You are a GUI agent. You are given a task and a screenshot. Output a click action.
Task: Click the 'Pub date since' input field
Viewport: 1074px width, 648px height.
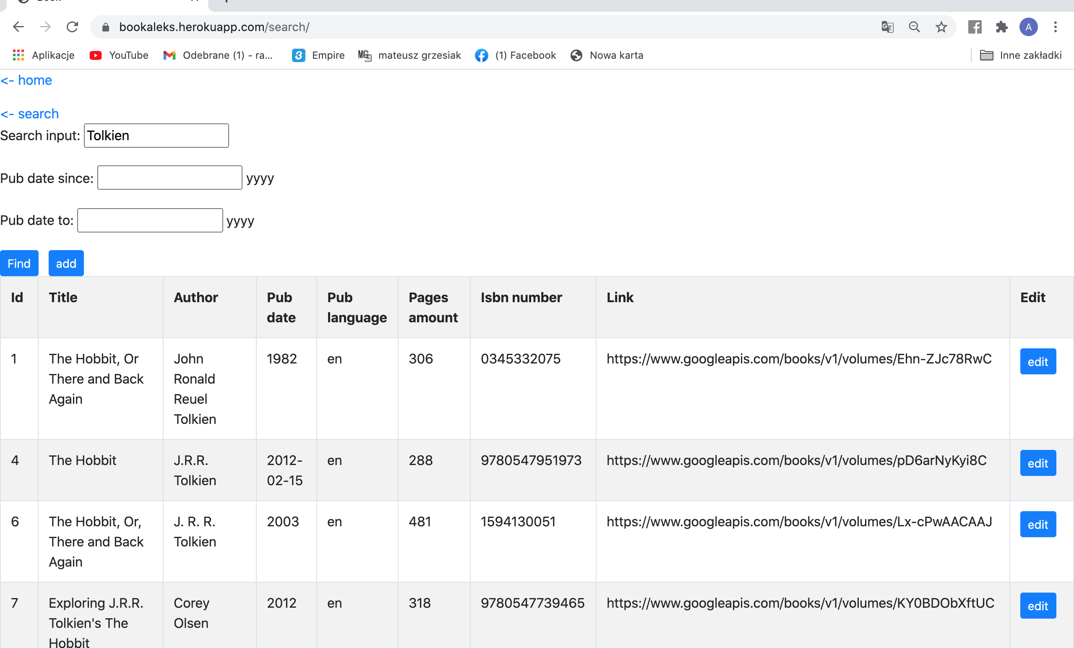click(169, 178)
